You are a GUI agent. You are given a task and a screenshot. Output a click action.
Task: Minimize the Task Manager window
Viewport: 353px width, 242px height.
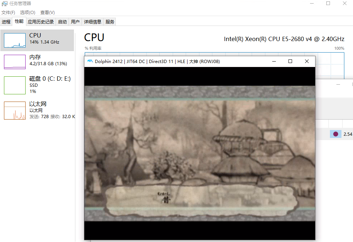312,4
